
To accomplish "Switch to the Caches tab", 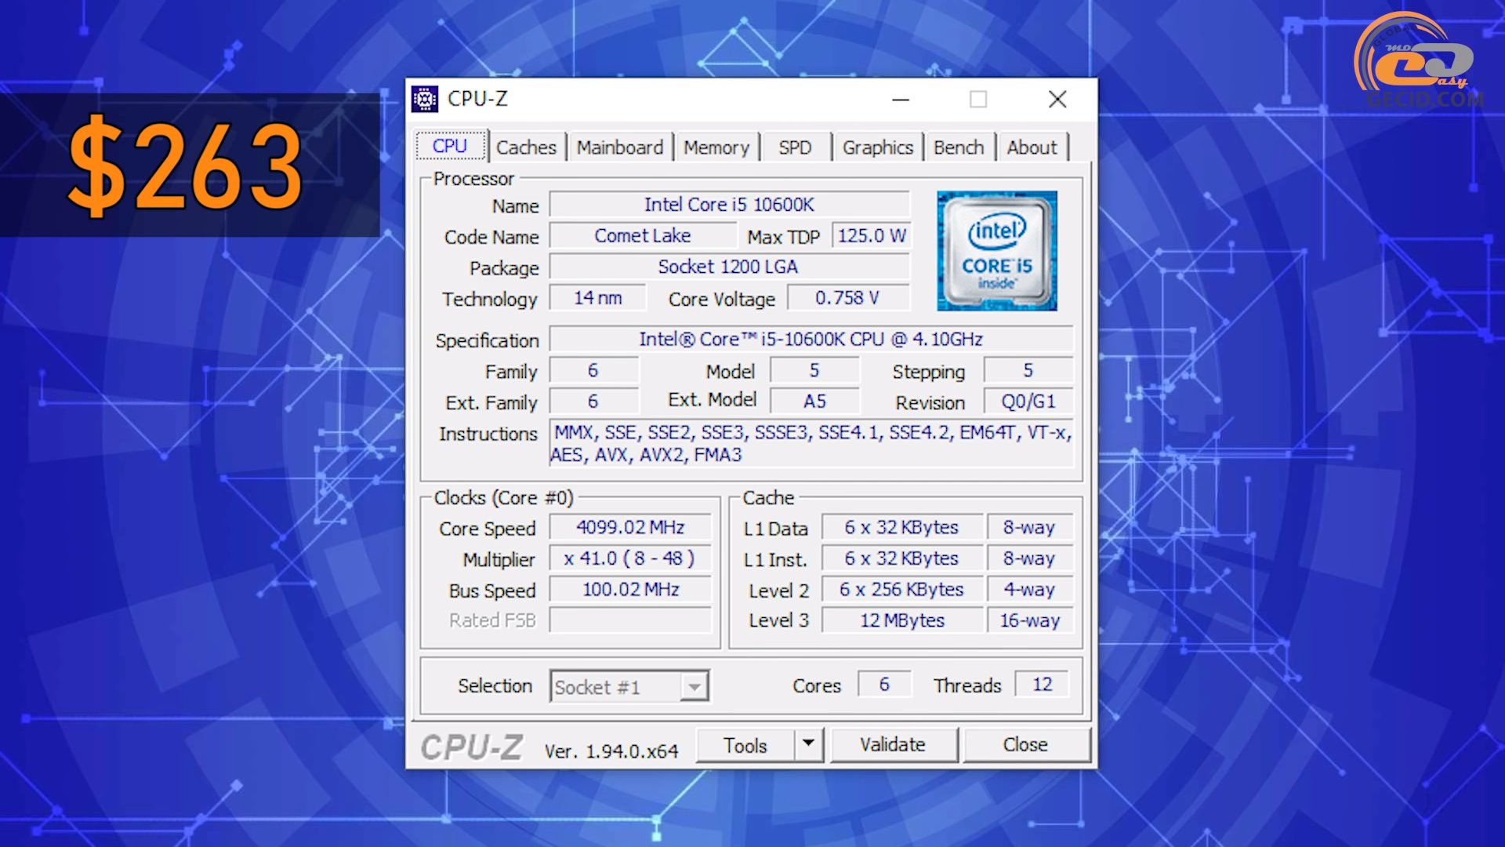I will 526,147.
